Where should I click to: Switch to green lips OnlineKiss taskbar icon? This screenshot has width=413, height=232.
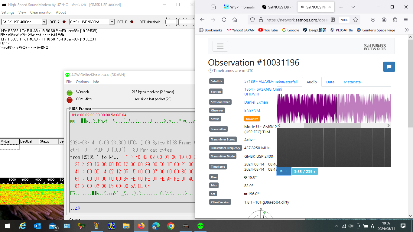coord(200,226)
